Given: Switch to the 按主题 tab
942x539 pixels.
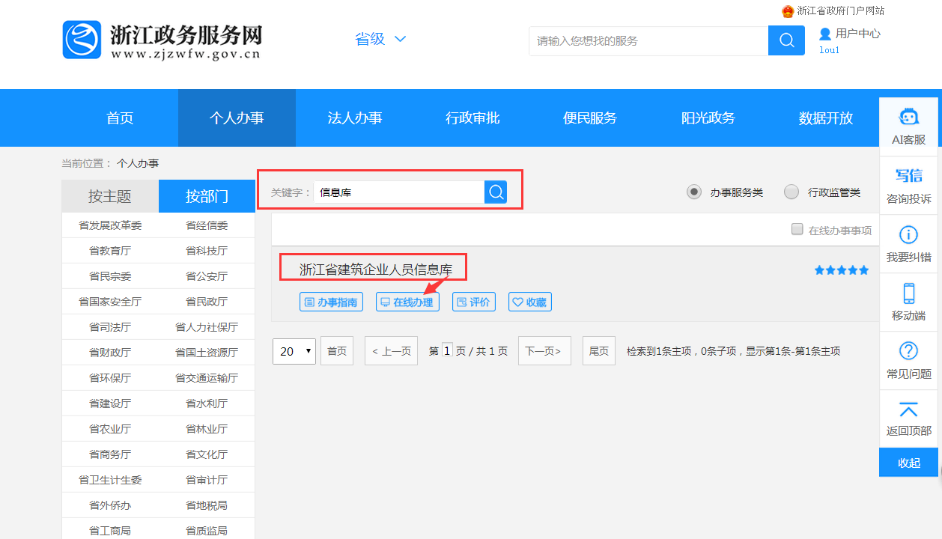Looking at the screenshot, I should tap(110, 196).
